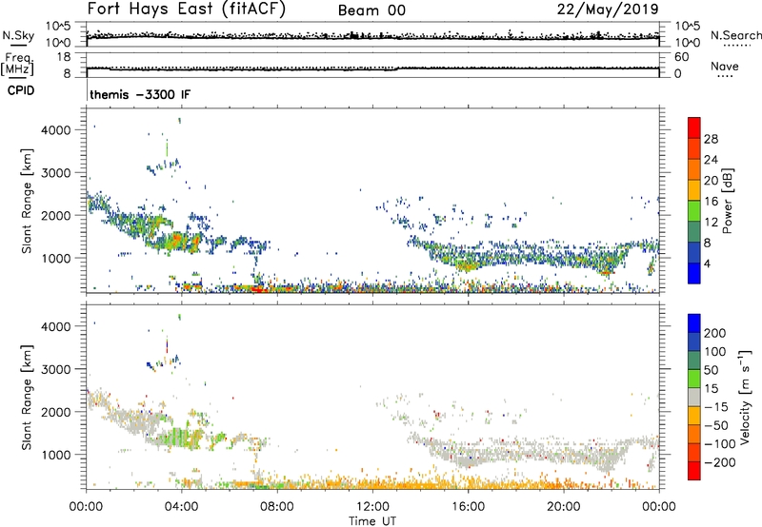762x527 pixels.
Task: Click the 'Beam 00' heading
Action: click(x=371, y=10)
